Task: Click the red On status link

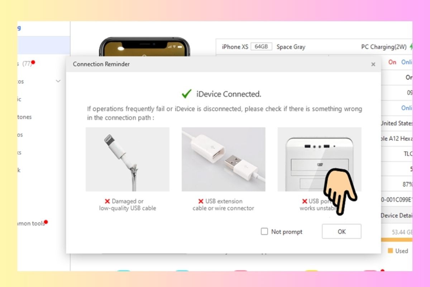Action: click(x=392, y=62)
